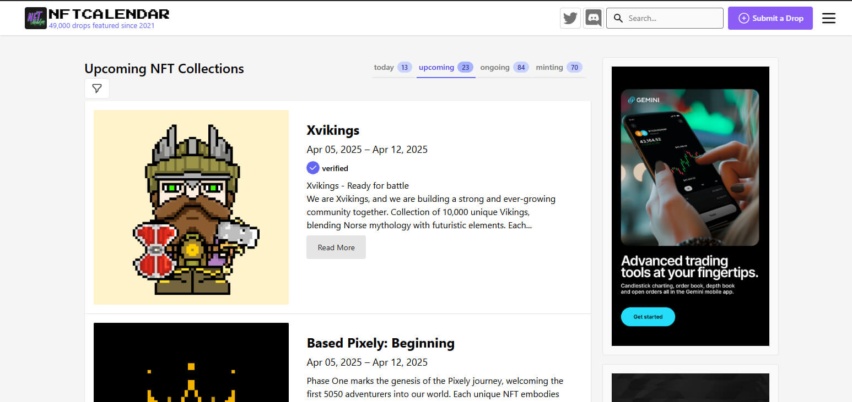This screenshot has width=852, height=402.
Task: Switch to the ongoing tab
Action: pyautogui.click(x=504, y=68)
